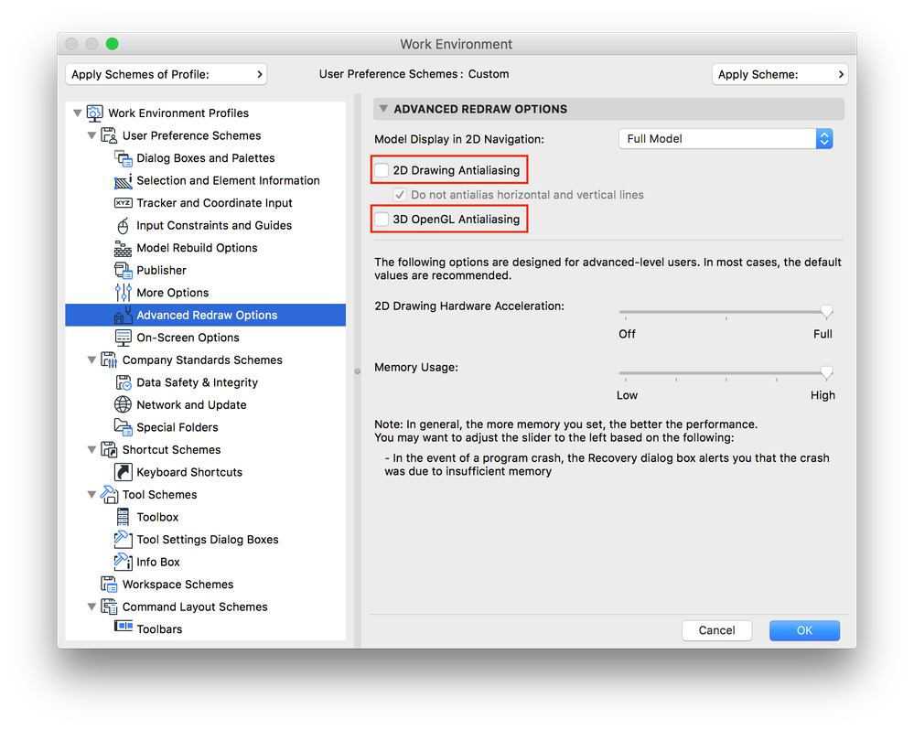The height and width of the screenshot is (730, 914).
Task: Select Input Constraints and Guides row text
Action: [214, 225]
